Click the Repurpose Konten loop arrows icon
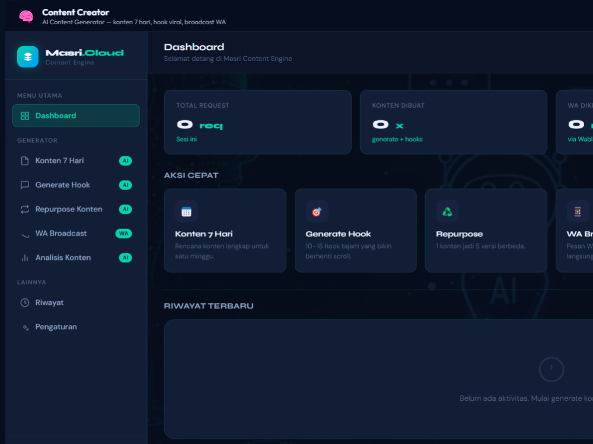 tap(25, 209)
